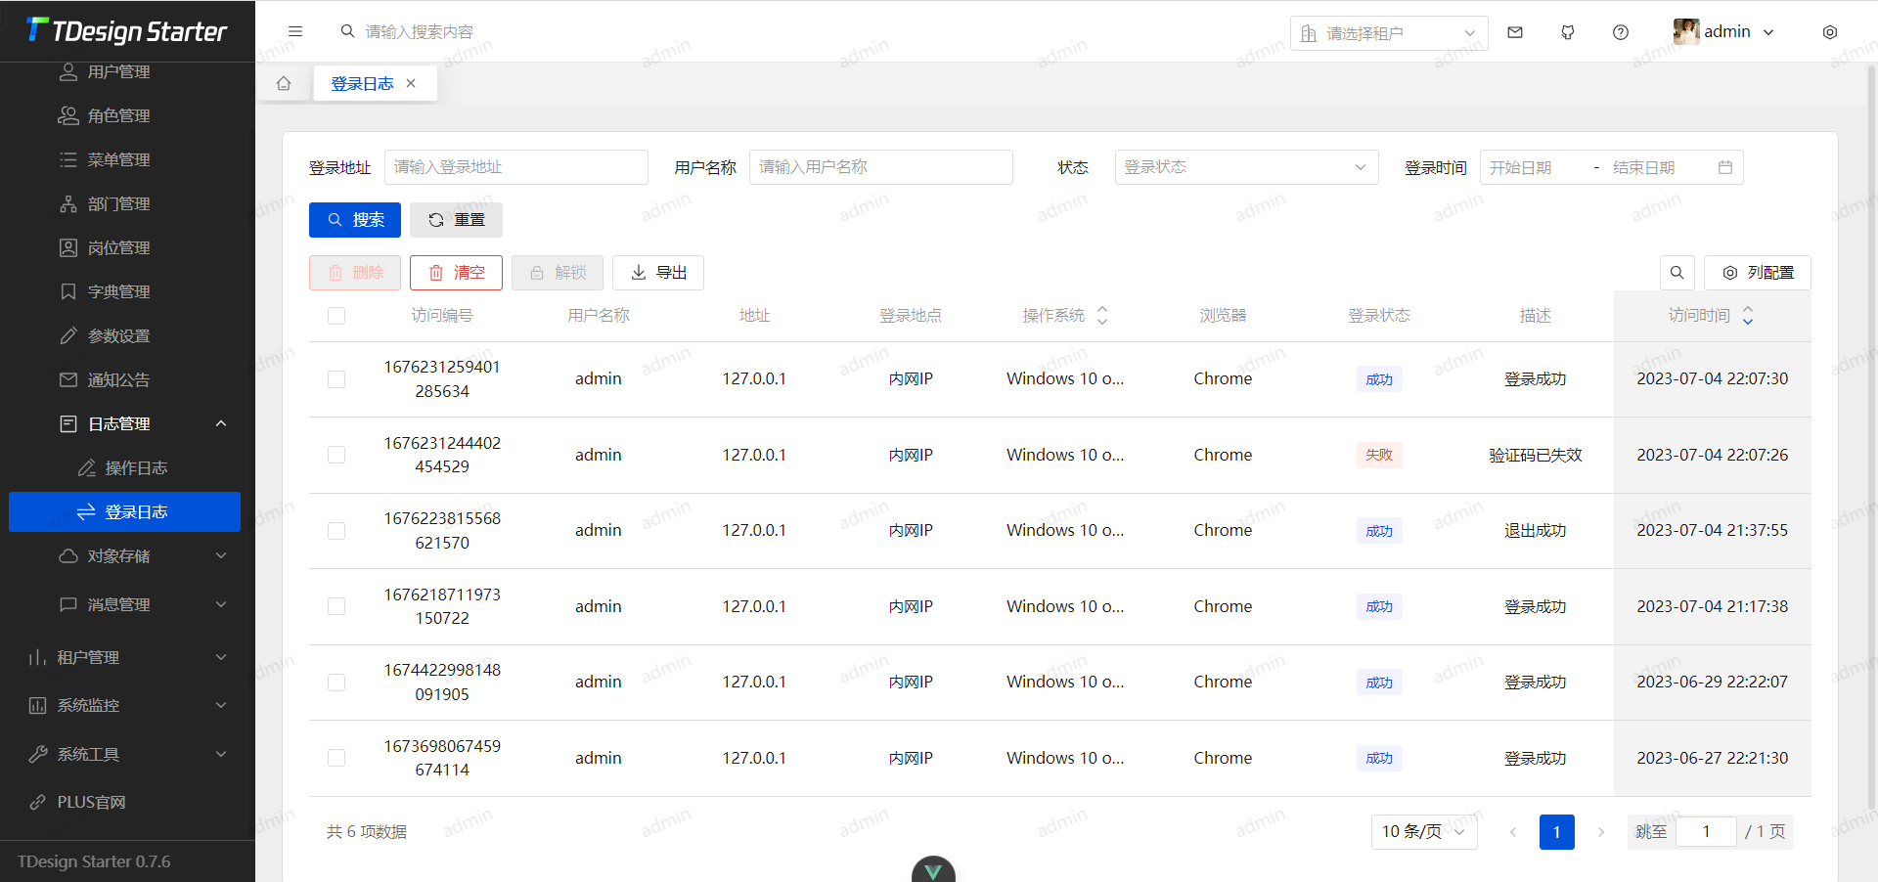Viewport: 1878px width, 882px height.
Task: Sort by 访问时间 column arrows
Action: 1748,316
